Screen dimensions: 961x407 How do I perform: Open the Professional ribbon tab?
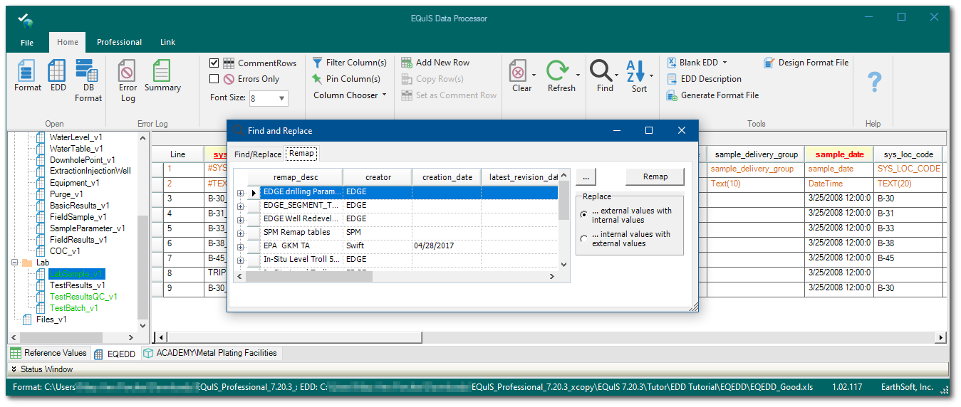(x=119, y=42)
